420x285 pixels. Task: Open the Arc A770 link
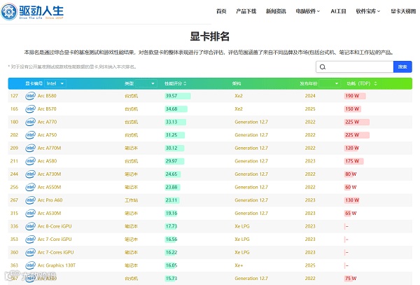47,122
